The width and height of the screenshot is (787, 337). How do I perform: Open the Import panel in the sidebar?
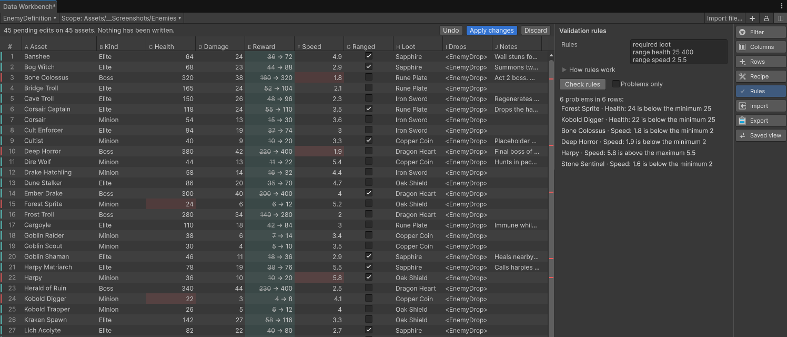(x=761, y=106)
